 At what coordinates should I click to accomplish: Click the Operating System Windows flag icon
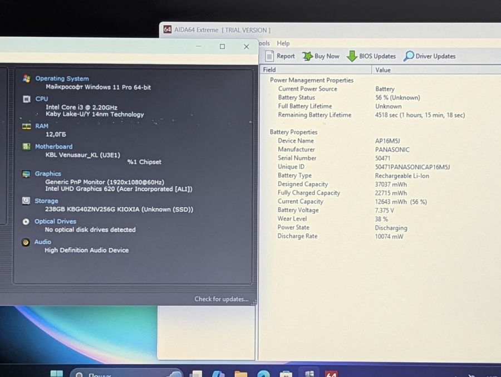pos(27,79)
